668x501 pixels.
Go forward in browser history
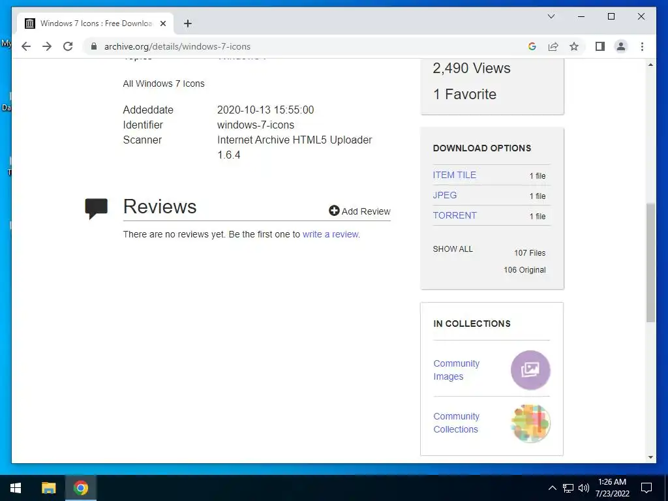tap(47, 46)
